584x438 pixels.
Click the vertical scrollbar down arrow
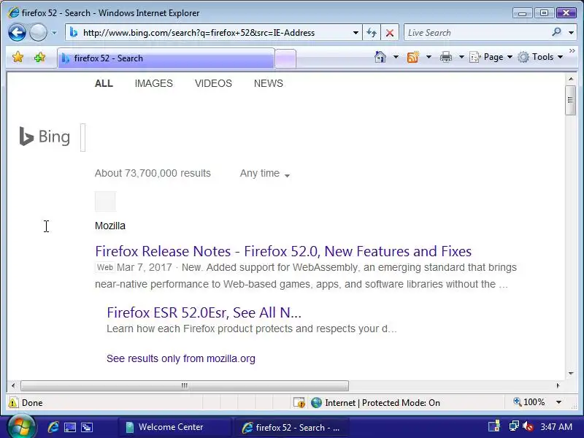pos(571,373)
